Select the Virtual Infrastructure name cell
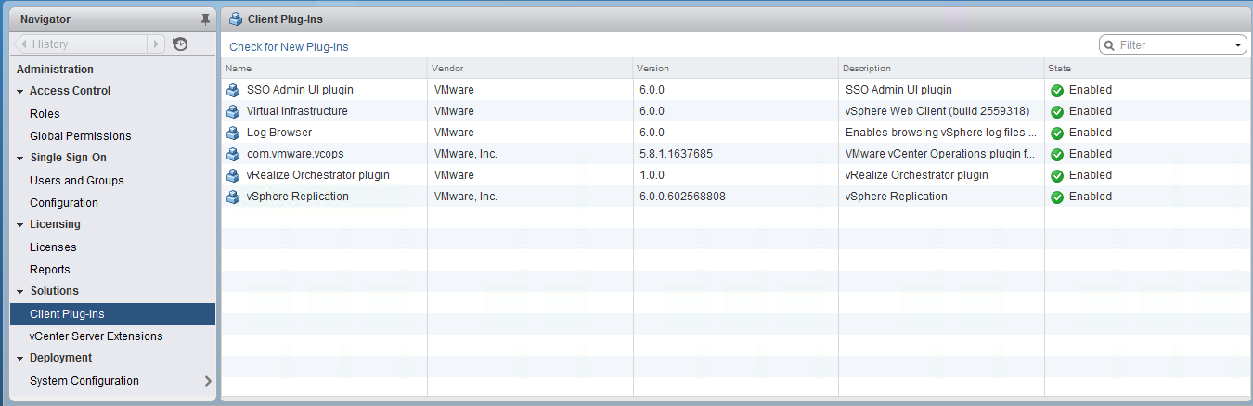1253x406 pixels. click(297, 111)
